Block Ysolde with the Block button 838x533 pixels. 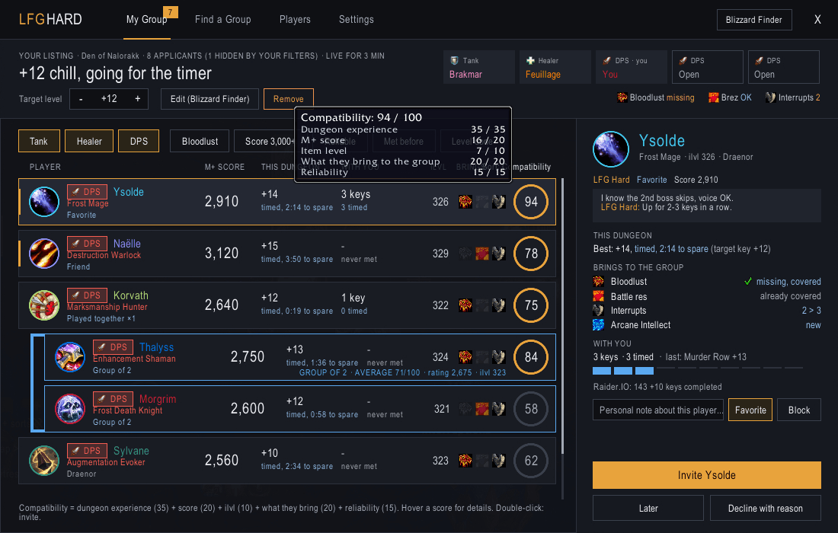(x=799, y=410)
